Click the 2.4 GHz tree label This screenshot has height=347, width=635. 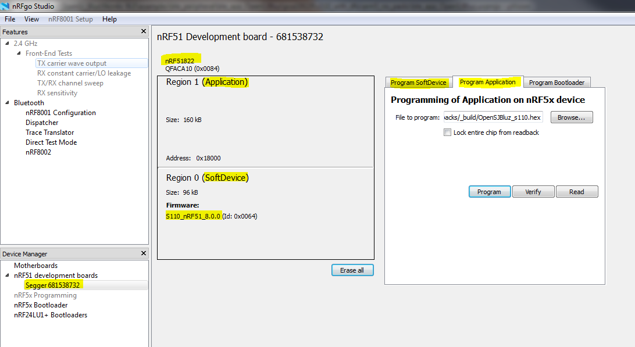click(26, 44)
